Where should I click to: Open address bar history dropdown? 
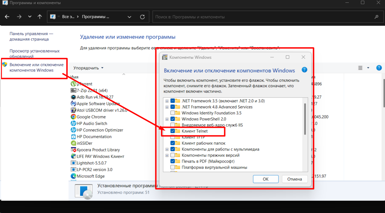click(x=129, y=17)
